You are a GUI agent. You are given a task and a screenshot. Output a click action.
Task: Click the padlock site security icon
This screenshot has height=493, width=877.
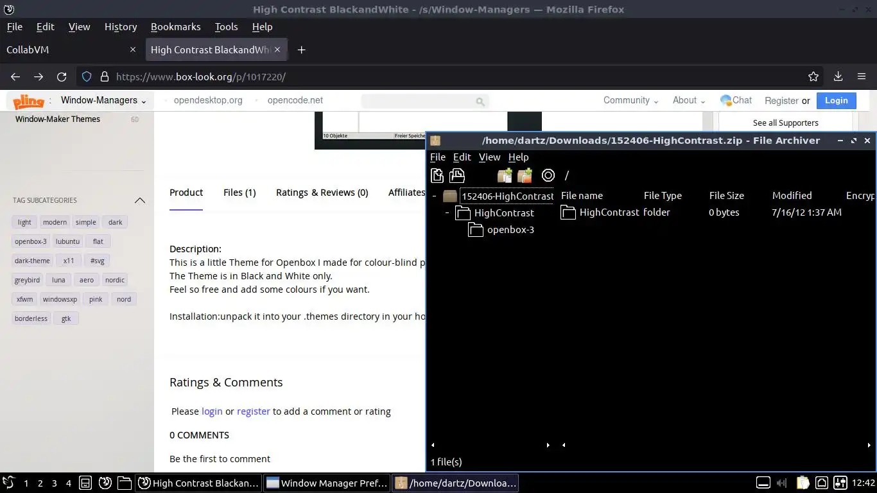pyautogui.click(x=105, y=76)
